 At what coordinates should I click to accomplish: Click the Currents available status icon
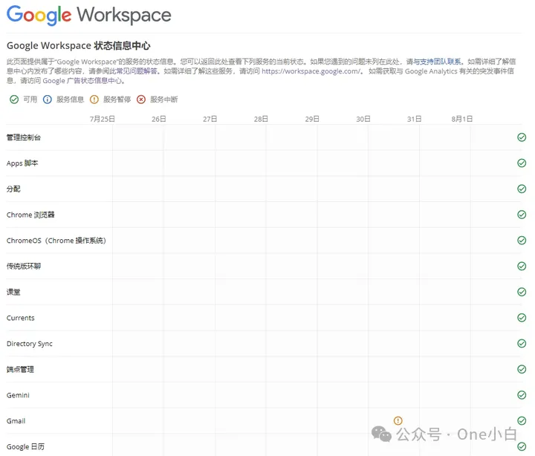522,318
